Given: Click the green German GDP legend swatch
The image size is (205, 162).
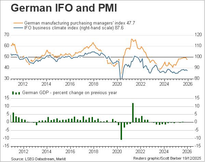Looking at the screenshot, I should click(16, 92).
